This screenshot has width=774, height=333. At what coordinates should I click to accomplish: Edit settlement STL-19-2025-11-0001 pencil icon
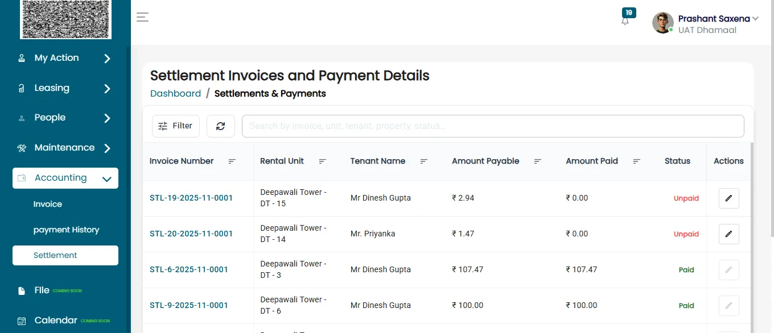(x=728, y=198)
